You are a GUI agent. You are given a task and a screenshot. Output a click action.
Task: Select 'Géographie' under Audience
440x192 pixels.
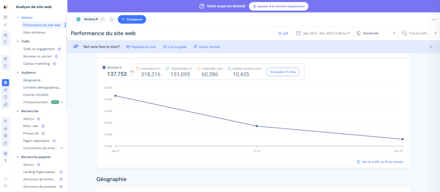[x=32, y=80]
